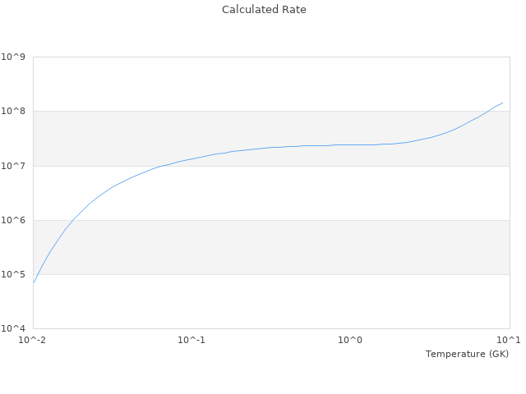
Task: Click the "Calculated Rate" chart title
Action: coord(264,10)
